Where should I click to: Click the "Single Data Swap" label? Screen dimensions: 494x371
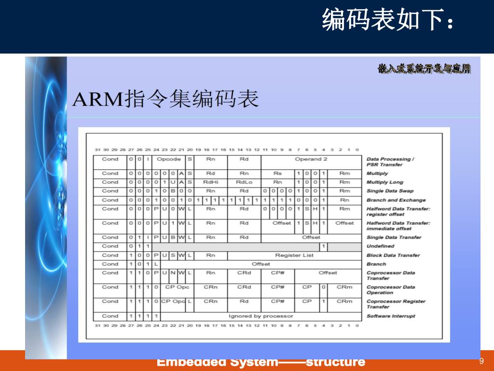pos(390,191)
